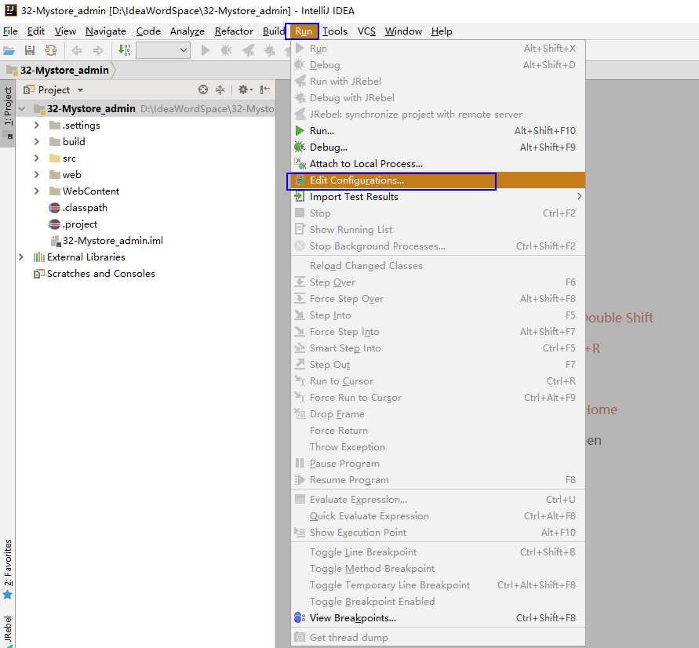This screenshot has height=648, width=699.
Task: Choose Debug... from the Run menu
Action: point(438,147)
